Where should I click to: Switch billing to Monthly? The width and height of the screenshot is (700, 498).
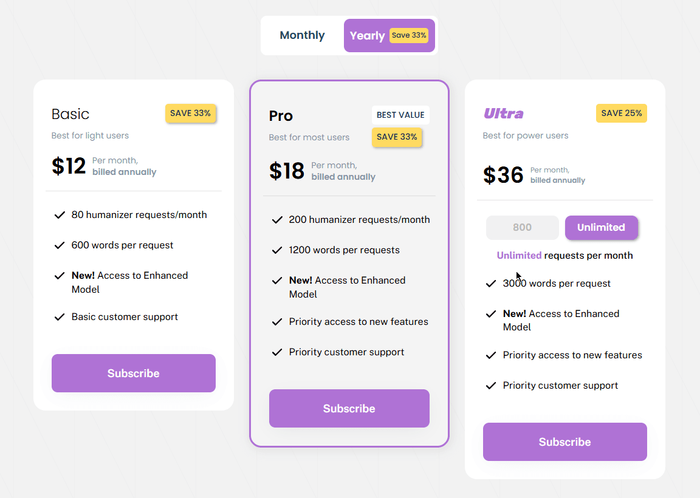pos(302,35)
